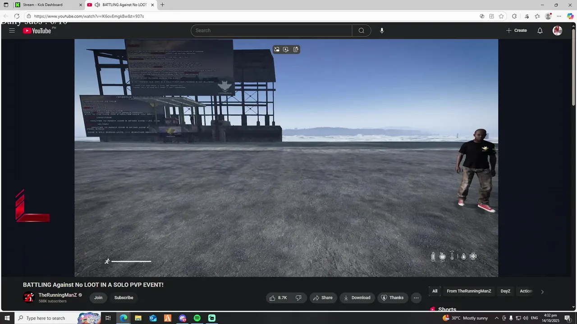Add this page to favorites star
The height and width of the screenshot is (324, 577).
pyautogui.click(x=501, y=16)
